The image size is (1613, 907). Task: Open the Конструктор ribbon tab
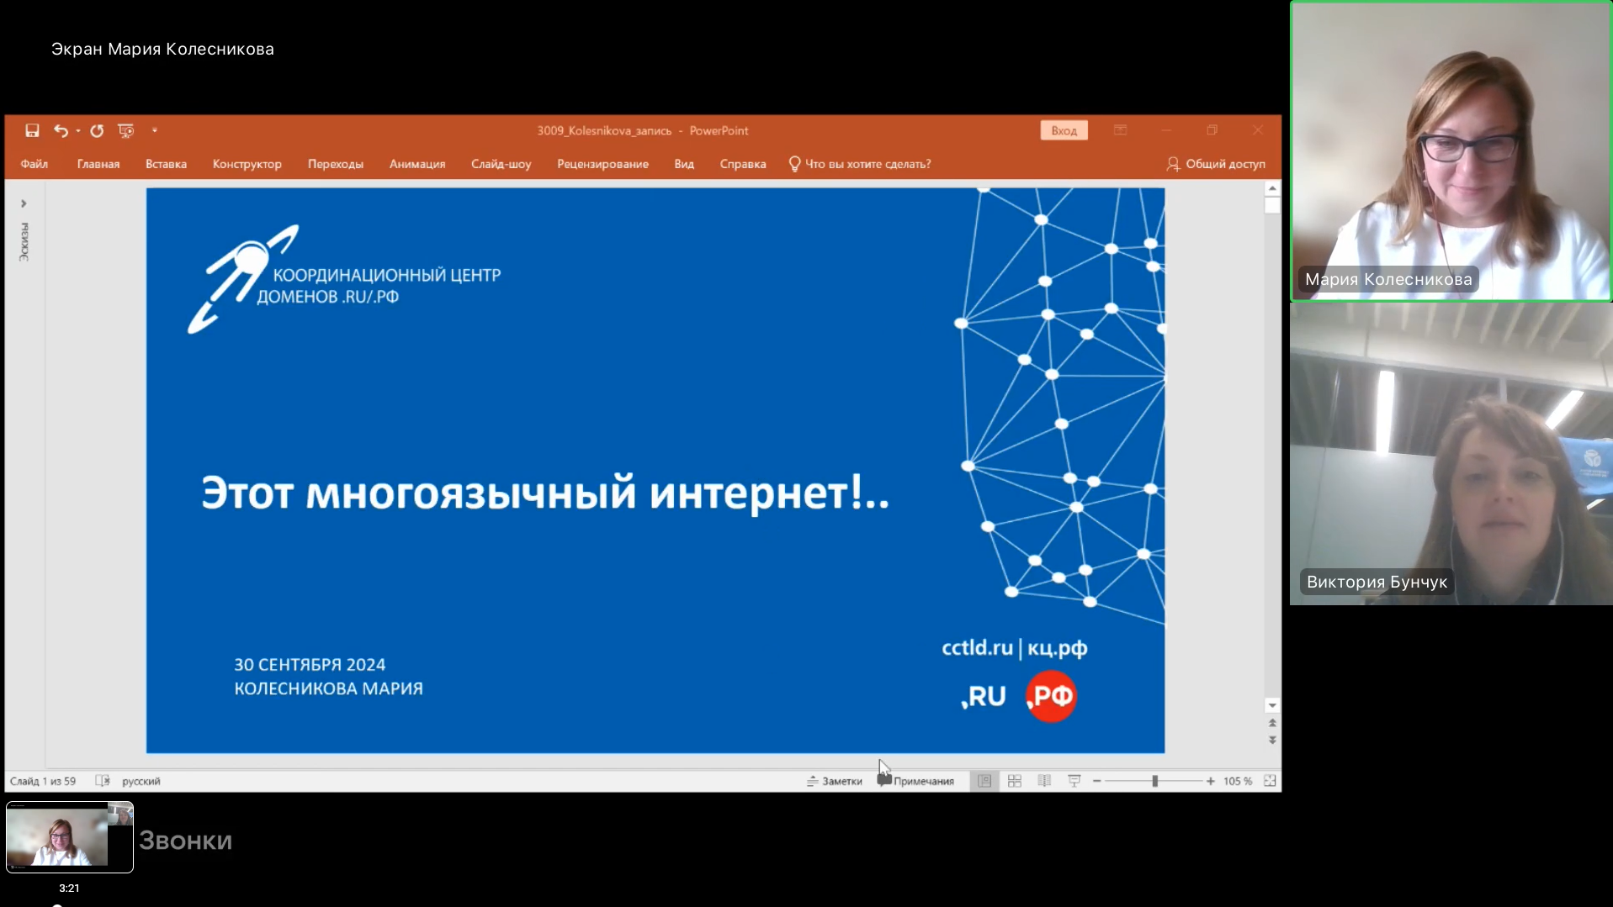[246, 164]
